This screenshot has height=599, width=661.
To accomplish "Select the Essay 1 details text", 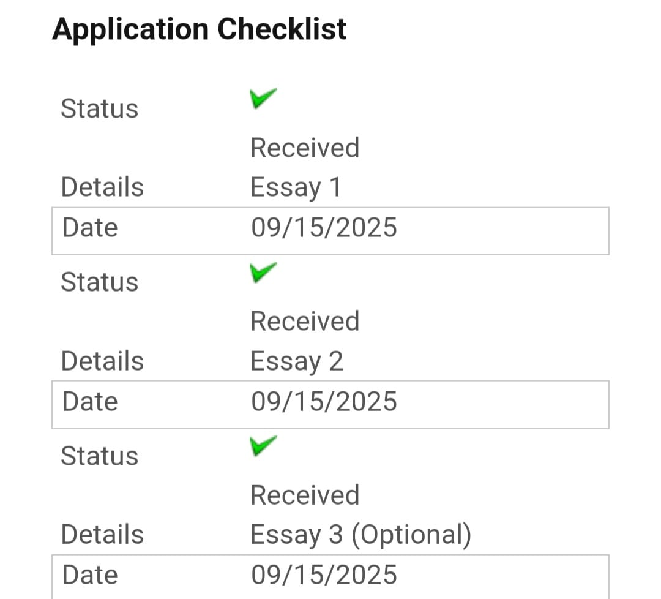I will click(295, 187).
